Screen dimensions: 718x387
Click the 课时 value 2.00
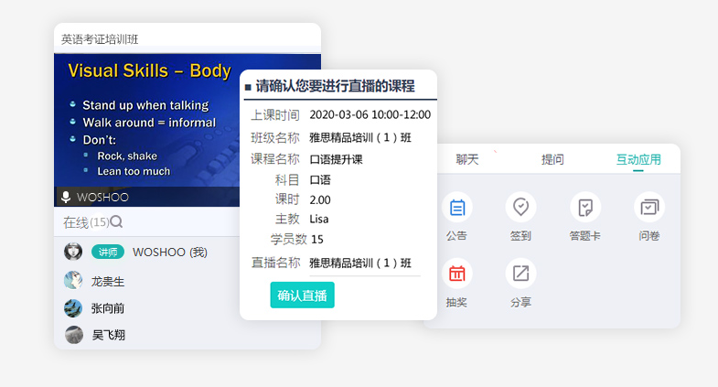coord(320,199)
